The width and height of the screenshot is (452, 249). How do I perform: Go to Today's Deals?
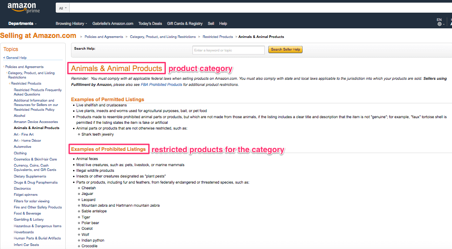coord(150,24)
